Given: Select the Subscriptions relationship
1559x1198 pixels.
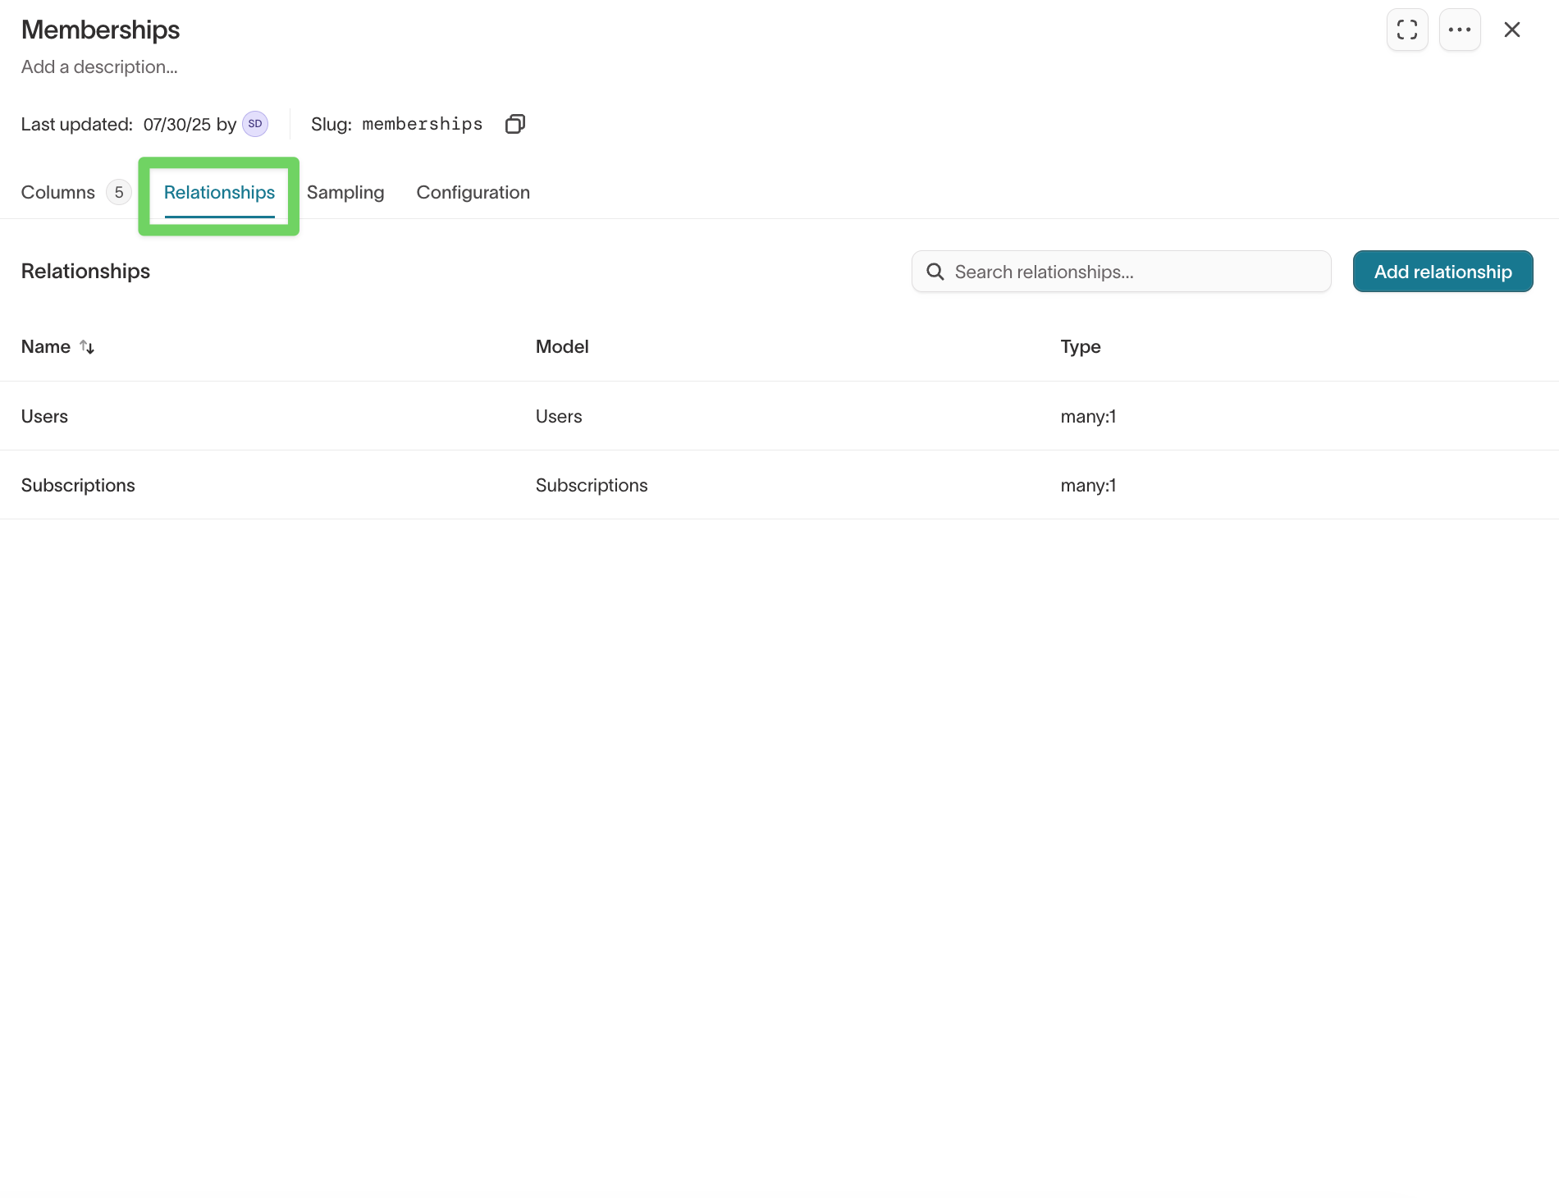Looking at the screenshot, I should point(78,485).
